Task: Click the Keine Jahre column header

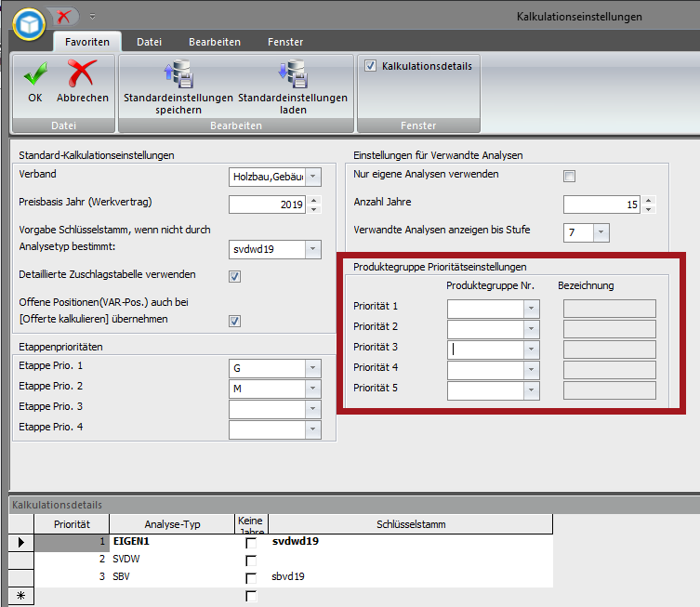Action: [x=251, y=524]
